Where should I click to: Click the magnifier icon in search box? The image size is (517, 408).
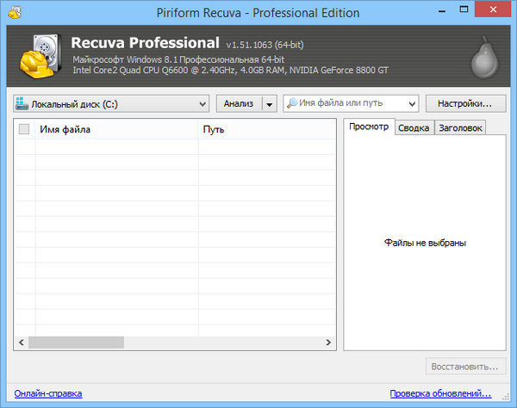point(293,103)
